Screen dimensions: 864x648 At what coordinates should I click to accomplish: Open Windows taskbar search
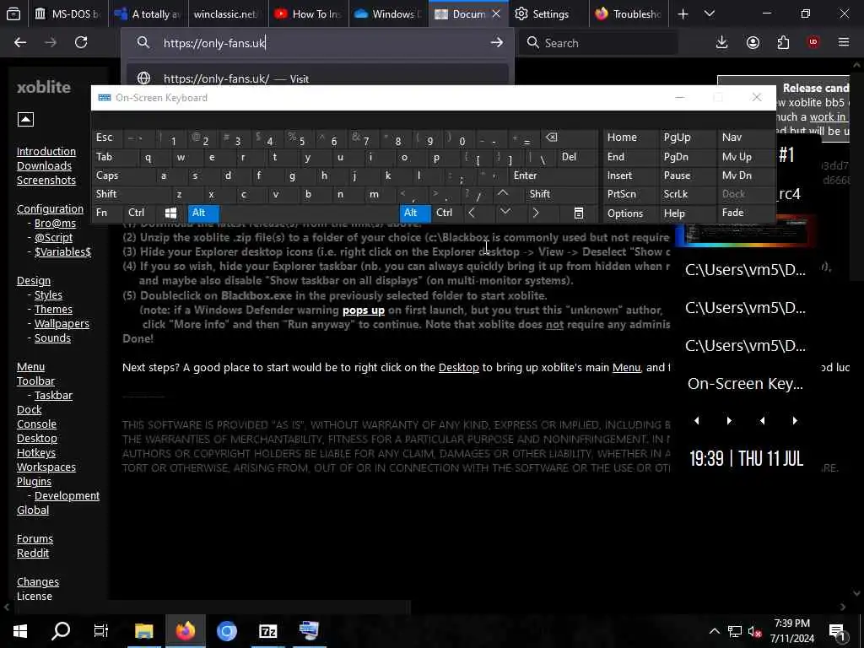[61, 631]
